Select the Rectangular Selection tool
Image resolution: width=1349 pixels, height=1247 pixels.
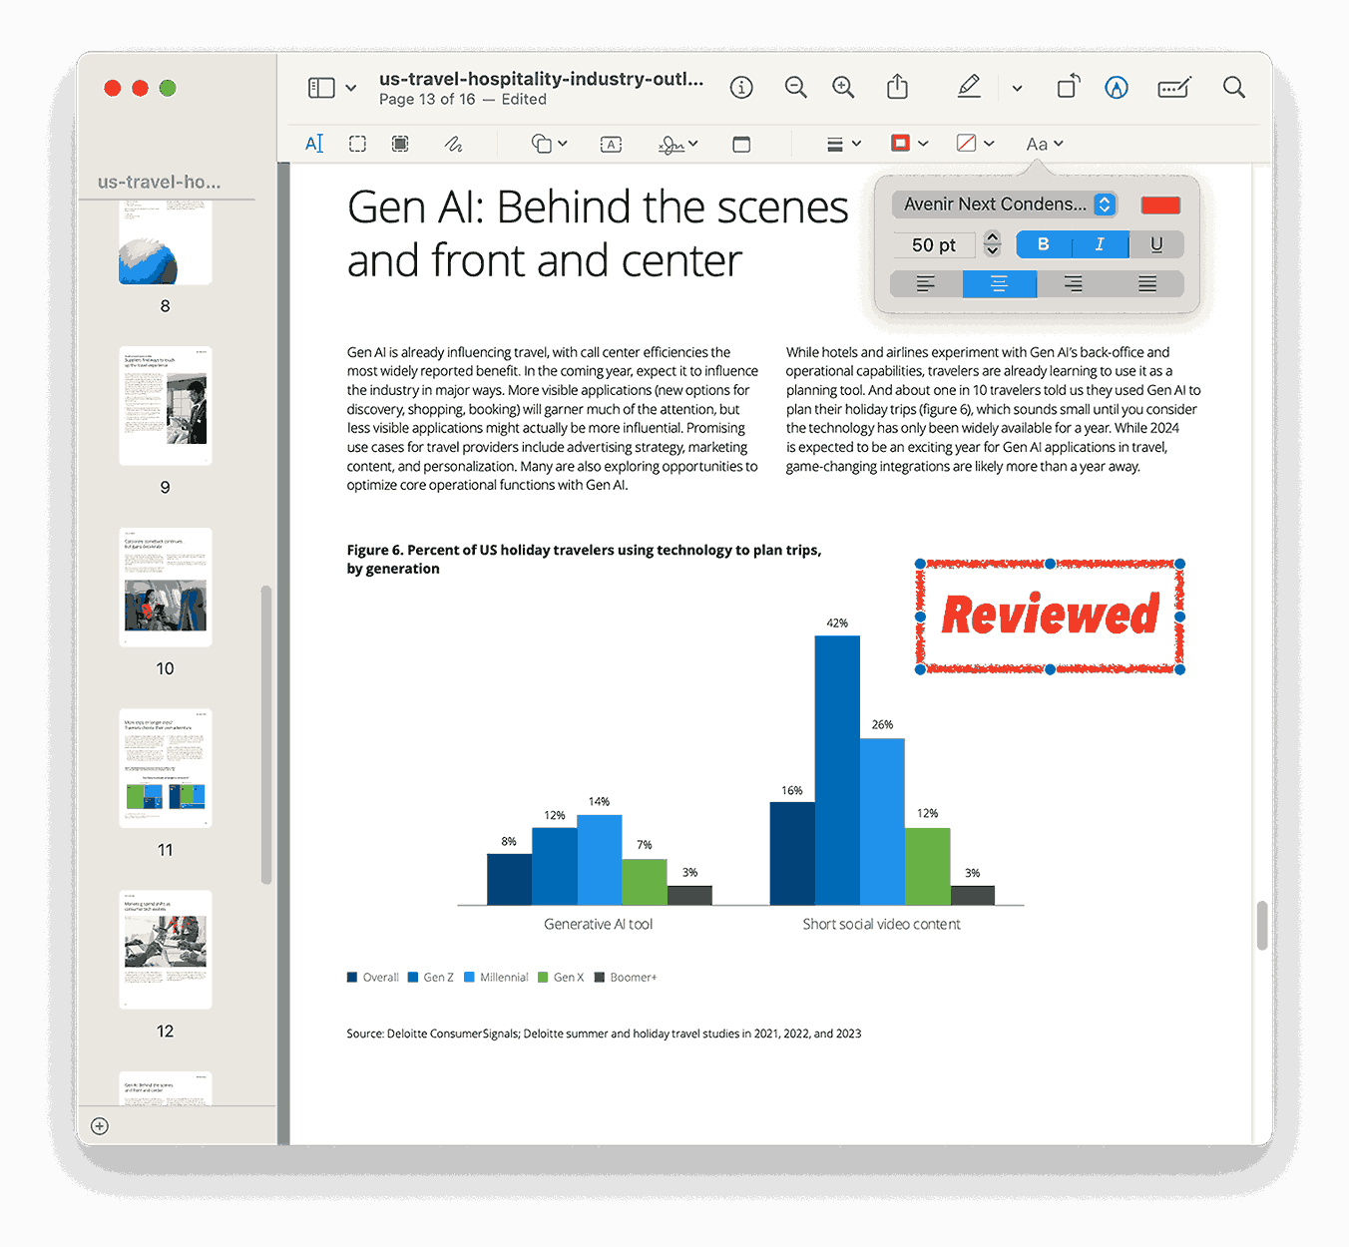[357, 143]
